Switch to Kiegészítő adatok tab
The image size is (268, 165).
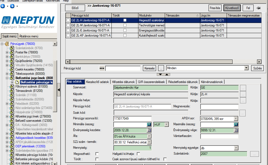[x=97, y=82]
